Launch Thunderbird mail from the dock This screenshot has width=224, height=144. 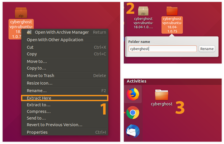[133, 131]
